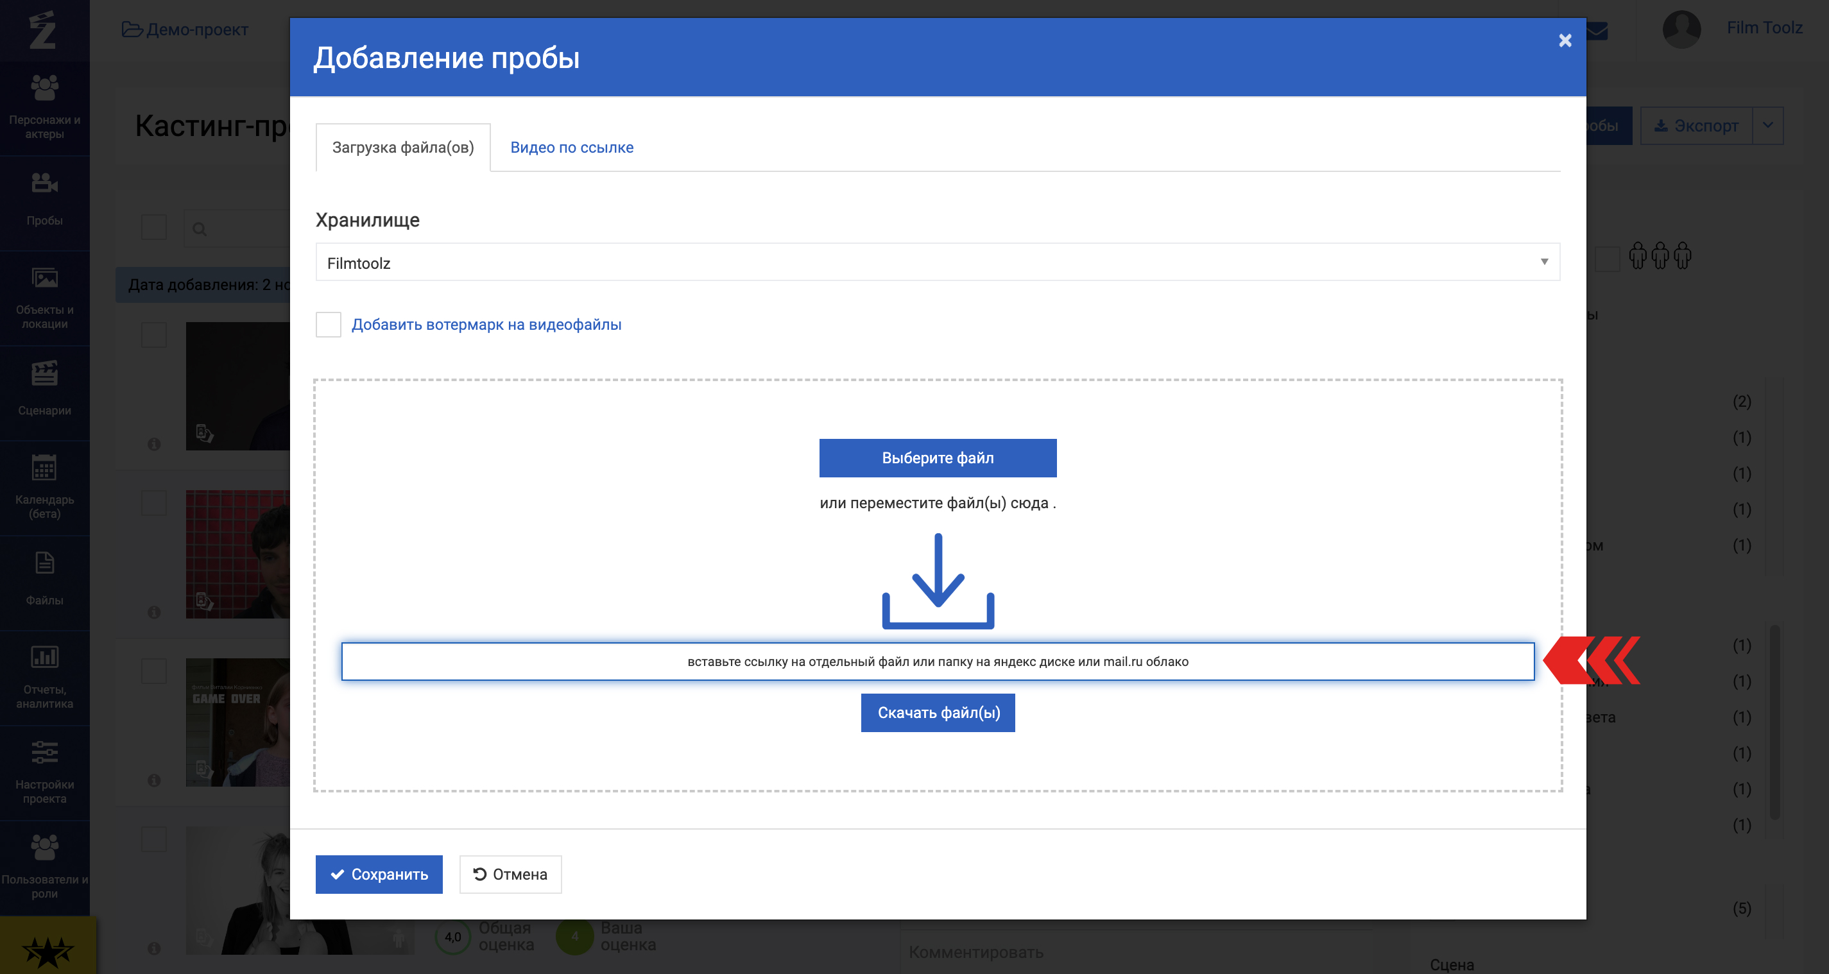1829x974 pixels.
Task: Click the download arrow drop icon
Action: tap(938, 581)
